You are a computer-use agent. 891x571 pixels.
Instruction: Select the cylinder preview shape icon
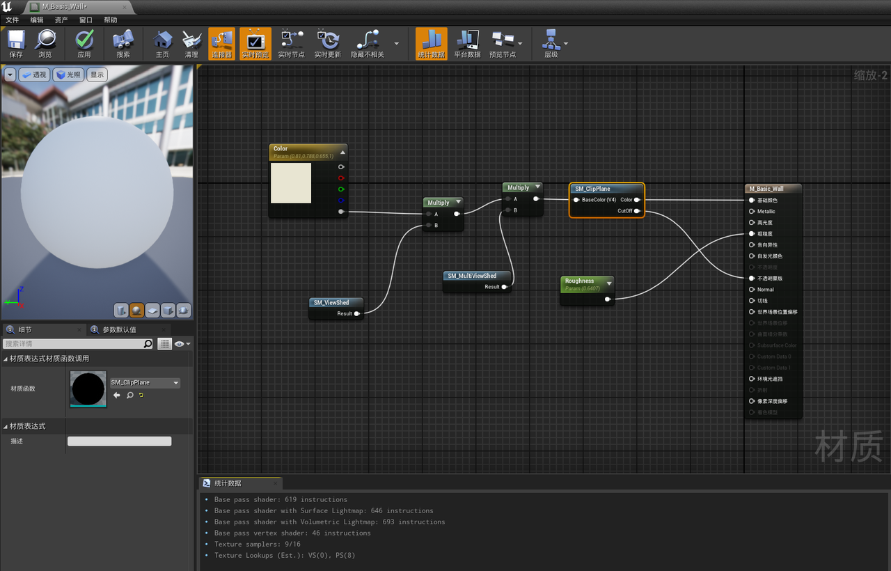coord(120,311)
